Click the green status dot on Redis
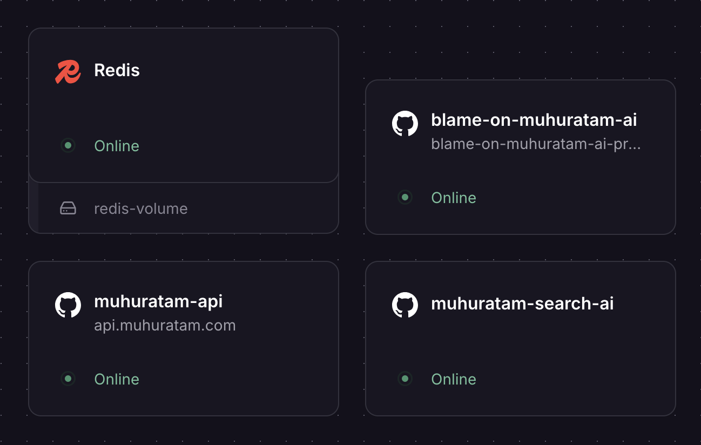The height and width of the screenshot is (445, 701). pyautogui.click(x=68, y=145)
